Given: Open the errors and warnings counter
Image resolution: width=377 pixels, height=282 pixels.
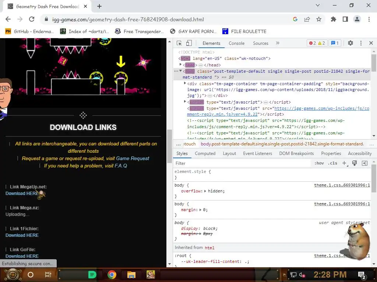Looking at the screenshot, I should pyautogui.click(x=317, y=43).
